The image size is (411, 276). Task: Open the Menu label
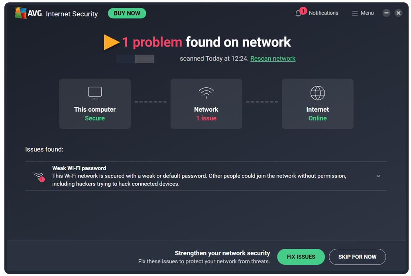pos(367,13)
